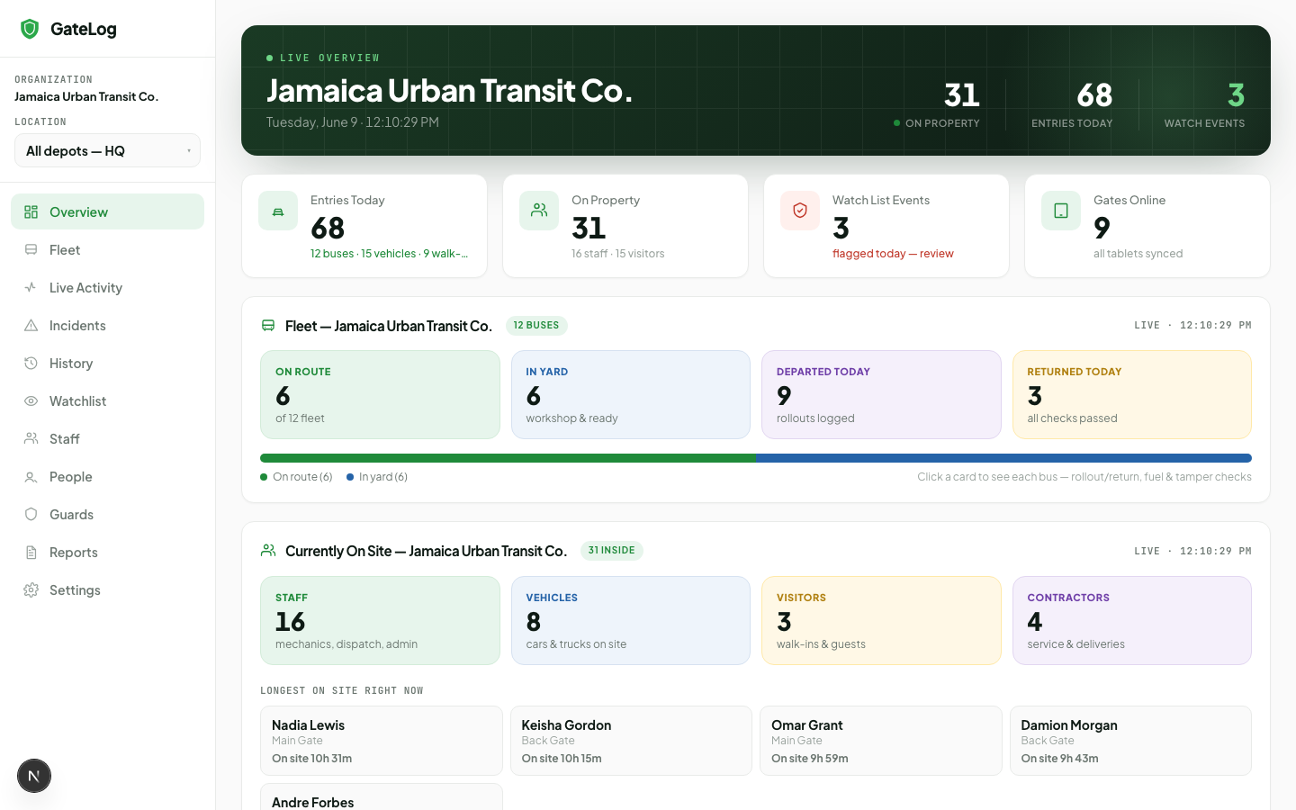The height and width of the screenshot is (810, 1296).
Task: Click the bus icon beside Fleet heading
Action: pos(268,326)
